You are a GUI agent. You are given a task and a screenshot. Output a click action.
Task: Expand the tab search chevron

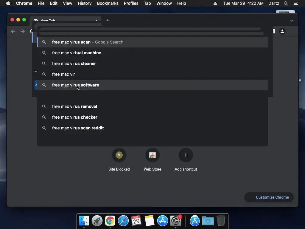(292, 21)
